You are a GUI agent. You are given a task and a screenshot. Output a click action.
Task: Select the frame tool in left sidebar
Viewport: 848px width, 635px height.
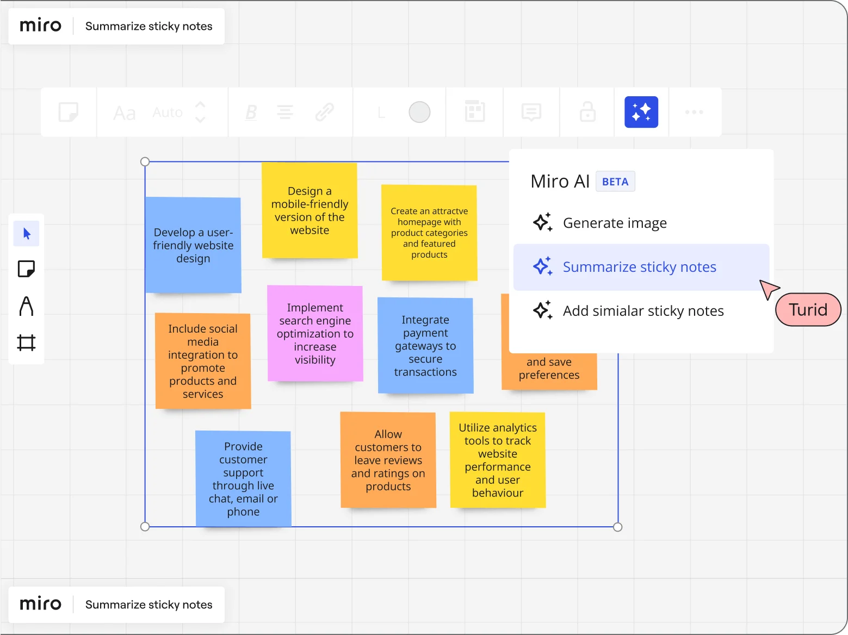[27, 343]
